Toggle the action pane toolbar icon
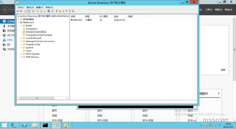 tap(52, 11)
